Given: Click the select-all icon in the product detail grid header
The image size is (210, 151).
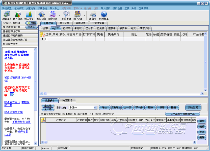Looking at the screenshot, I should (x=43, y=120).
